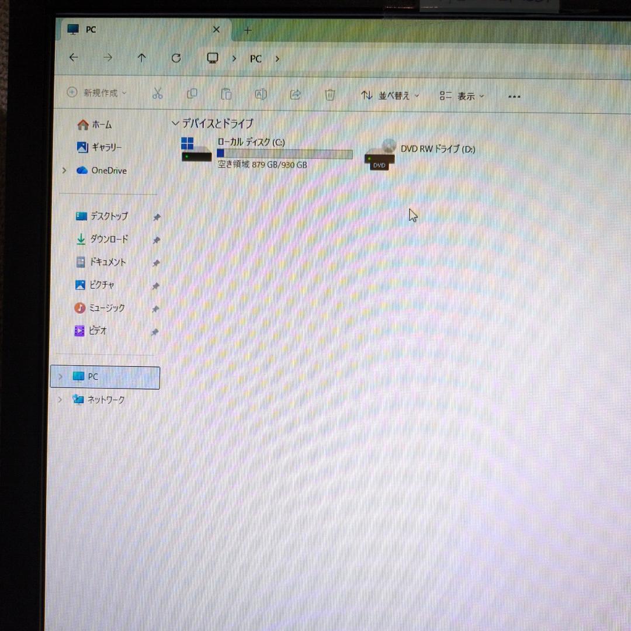Click the Delete trash can icon
Viewport: 631px width, 631px height.
330,95
